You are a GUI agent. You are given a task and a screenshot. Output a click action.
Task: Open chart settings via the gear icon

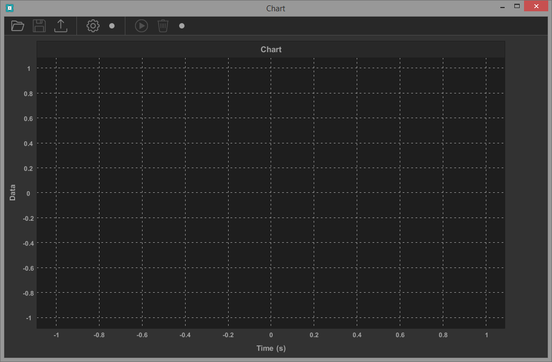(x=93, y=26)
